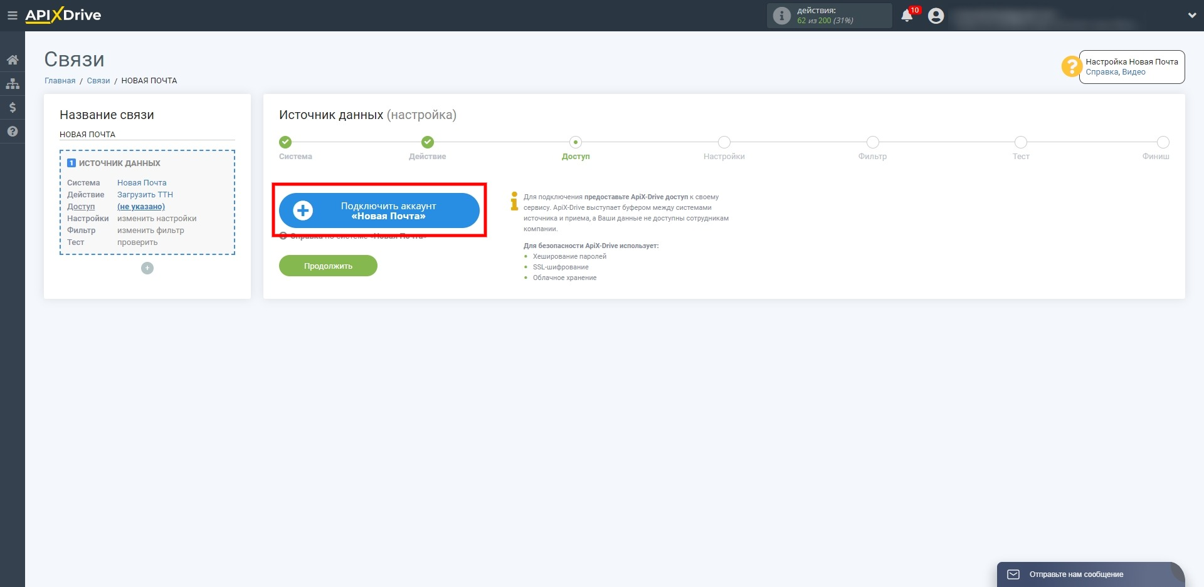Select the Финиш step
This screenshot has height=587, width=1204.
[x=1163, y=142]
